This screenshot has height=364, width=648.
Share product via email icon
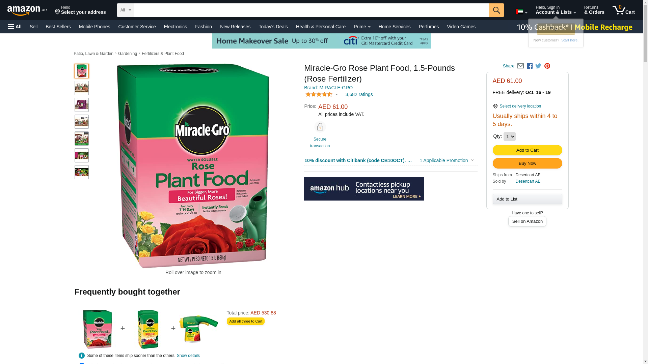pos(520,66)
